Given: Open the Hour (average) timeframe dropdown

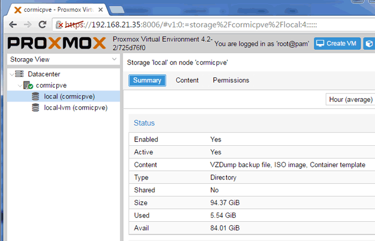Looking at the screenshot, I should (x=350, y=99).
